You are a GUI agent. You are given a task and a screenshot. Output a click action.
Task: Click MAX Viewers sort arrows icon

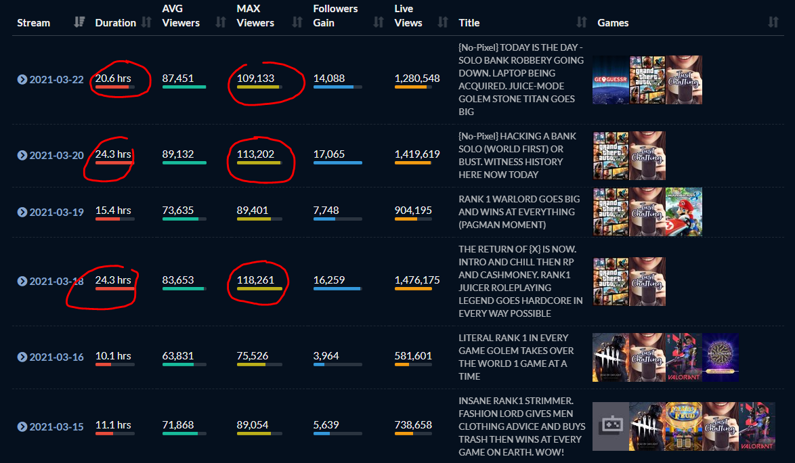[x=297, y=22]
